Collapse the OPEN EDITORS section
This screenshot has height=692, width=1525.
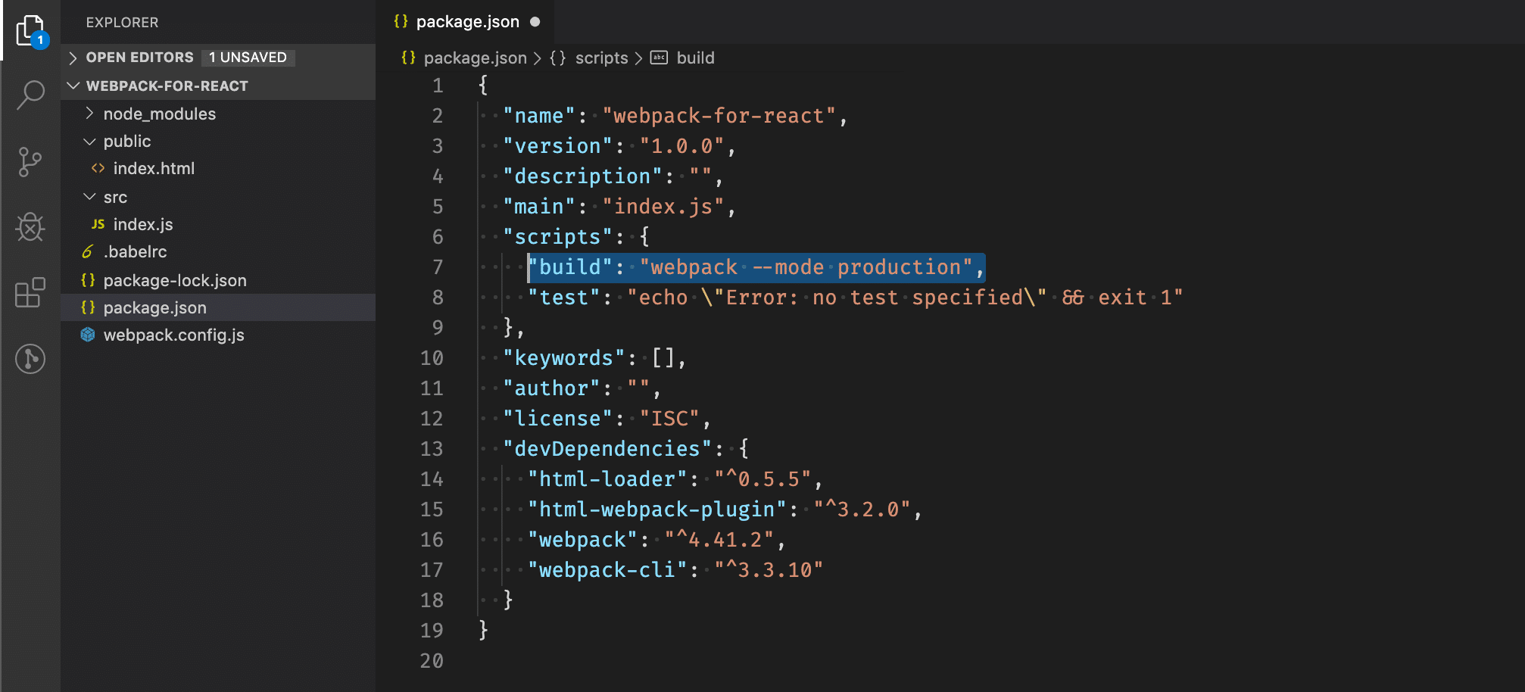tap(73, 57)
